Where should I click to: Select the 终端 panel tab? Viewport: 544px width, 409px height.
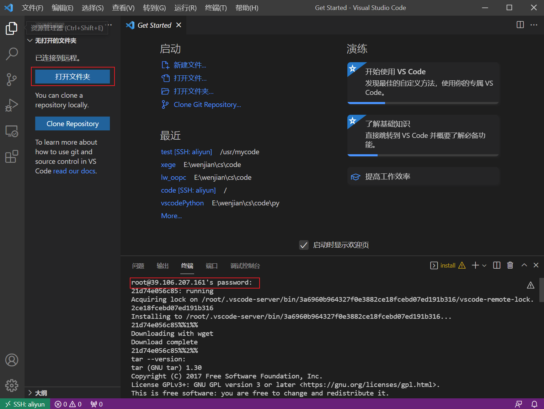coord(187,266)
